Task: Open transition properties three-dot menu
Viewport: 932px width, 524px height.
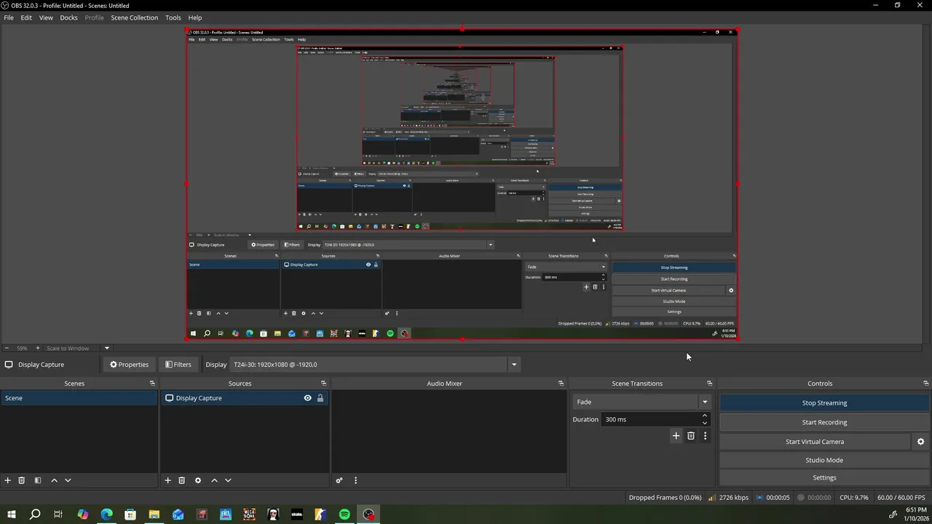Action: 705,436
